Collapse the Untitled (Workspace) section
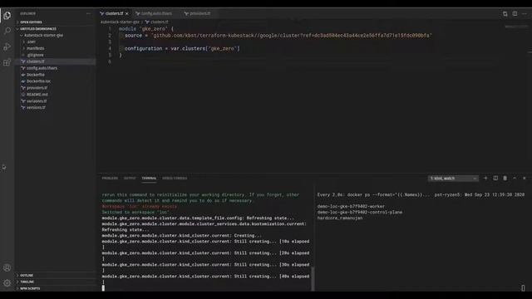 (x=56, y=29)
